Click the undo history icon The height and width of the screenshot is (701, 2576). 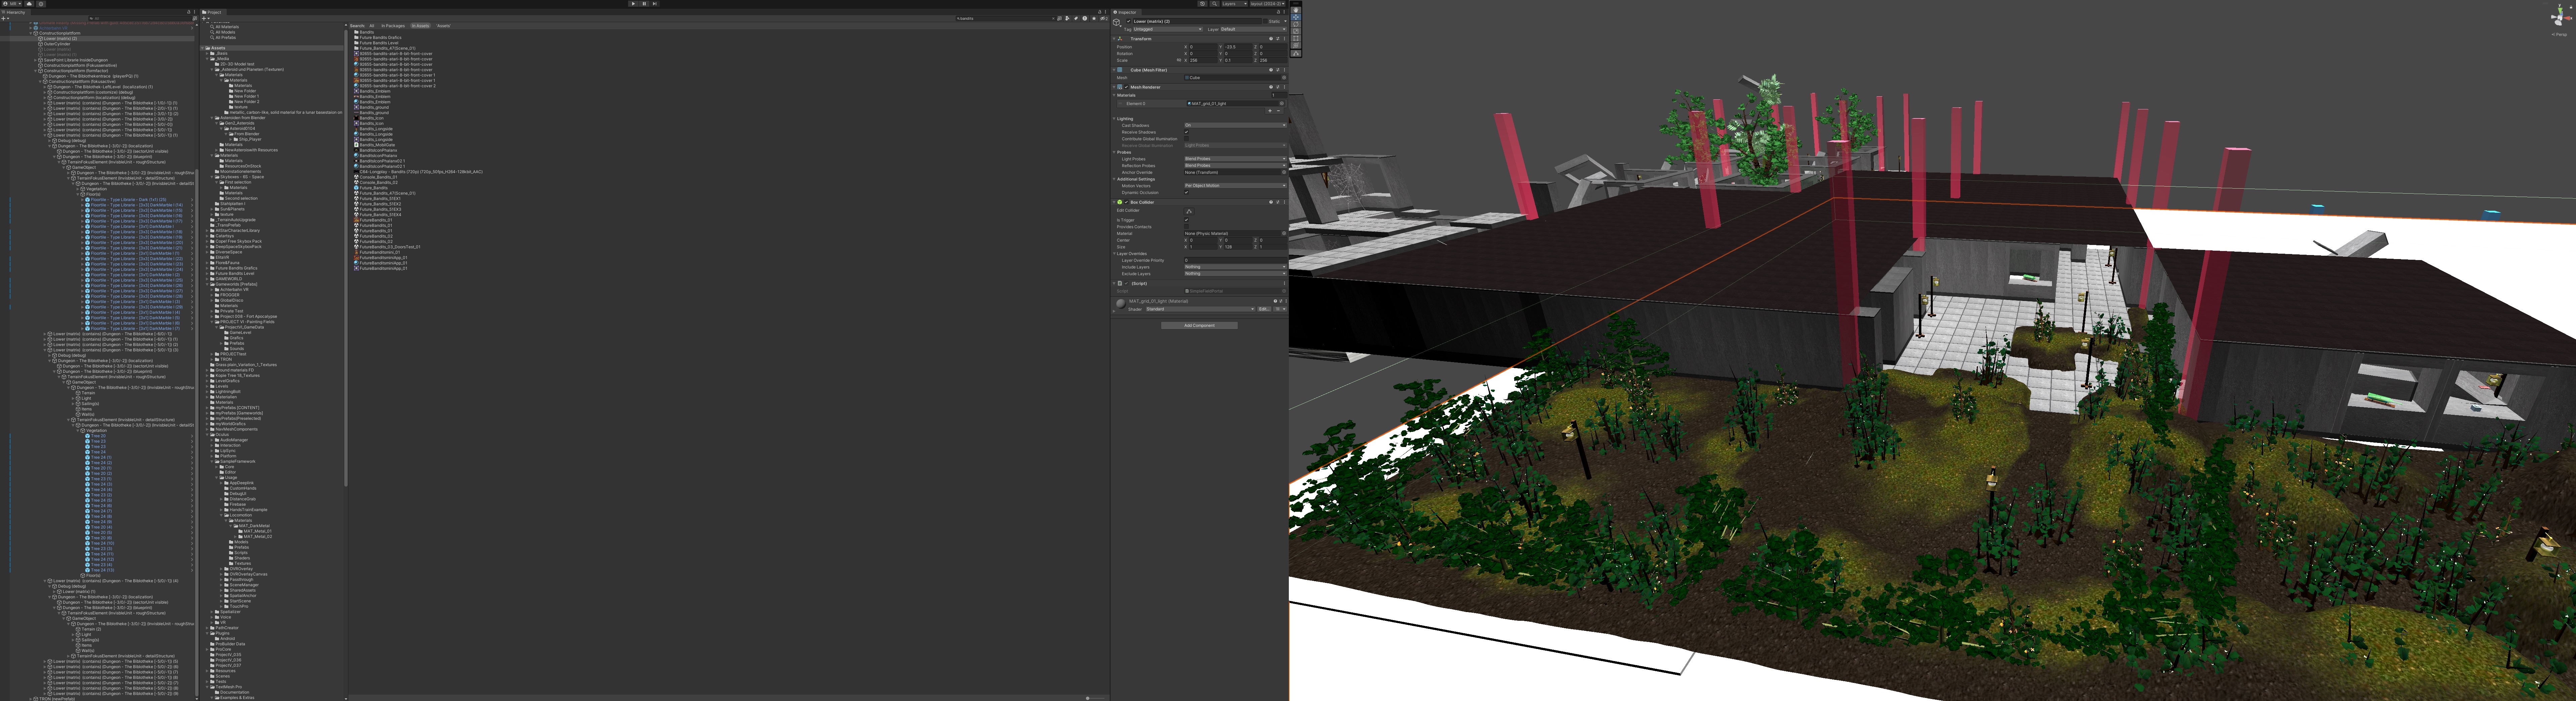coord(1203,4)
